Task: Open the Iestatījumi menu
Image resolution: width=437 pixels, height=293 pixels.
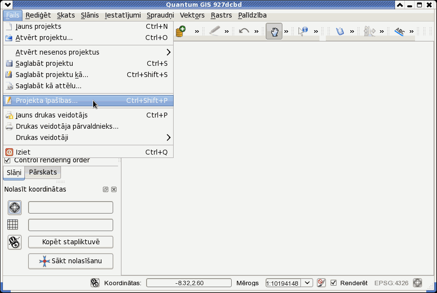Action: pos(123,15)
